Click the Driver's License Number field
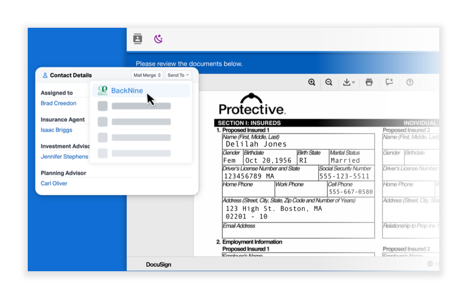This screenshot has width=467, height=299. 270,173
